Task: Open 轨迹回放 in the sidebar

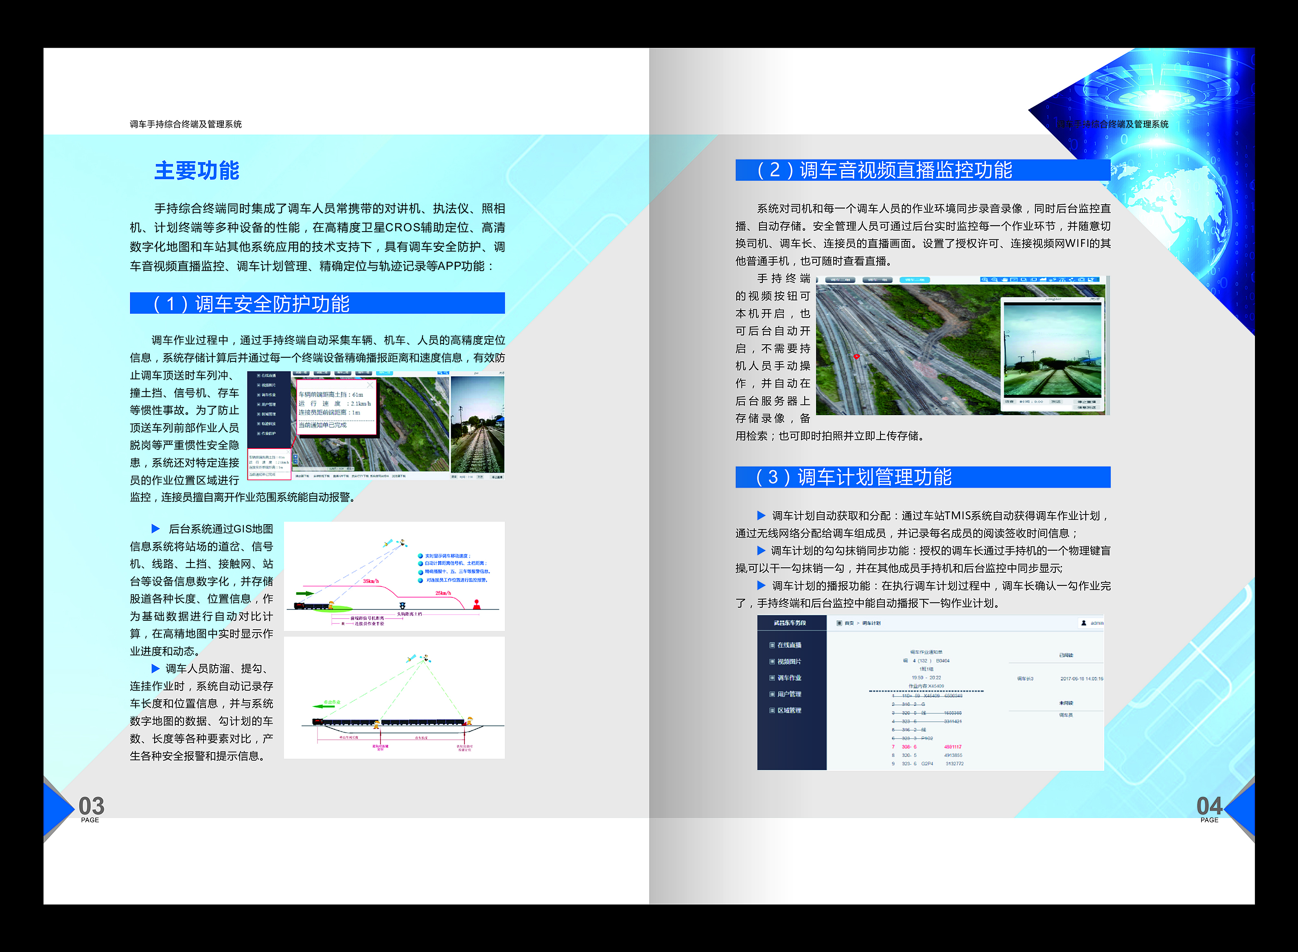Action: point(267,424)
